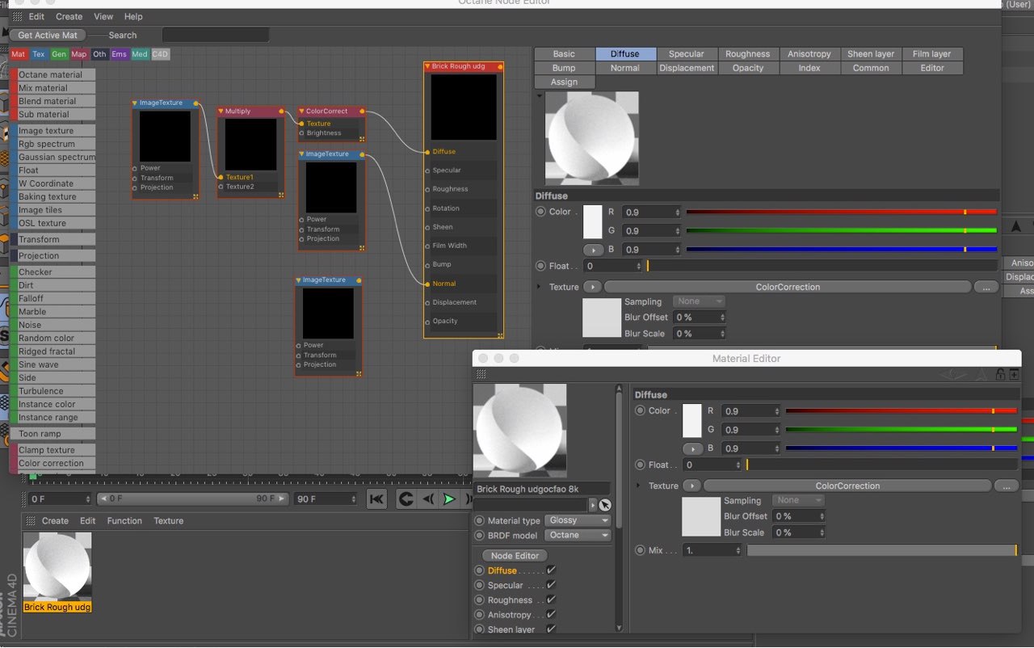Collapse the Multiply node with its triangle

pyautogui.click(x=221, y=112)
